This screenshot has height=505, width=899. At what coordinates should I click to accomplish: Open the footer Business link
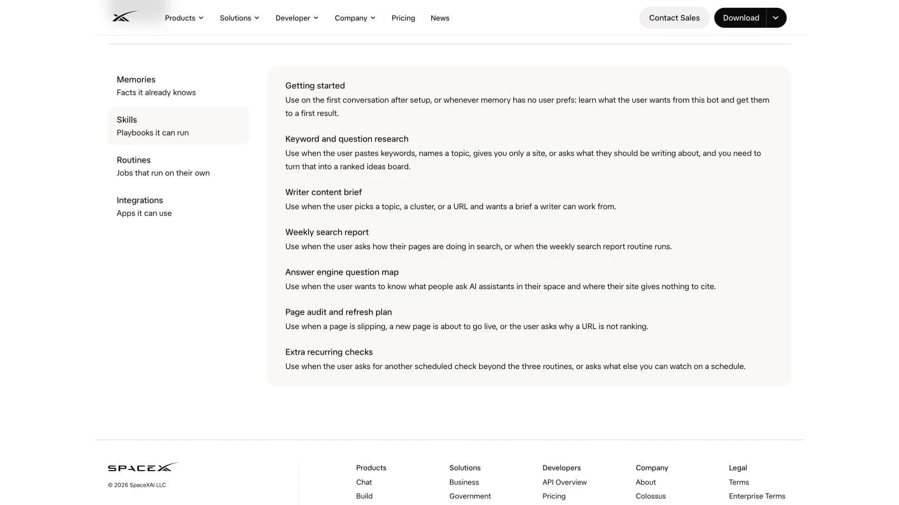464,482
